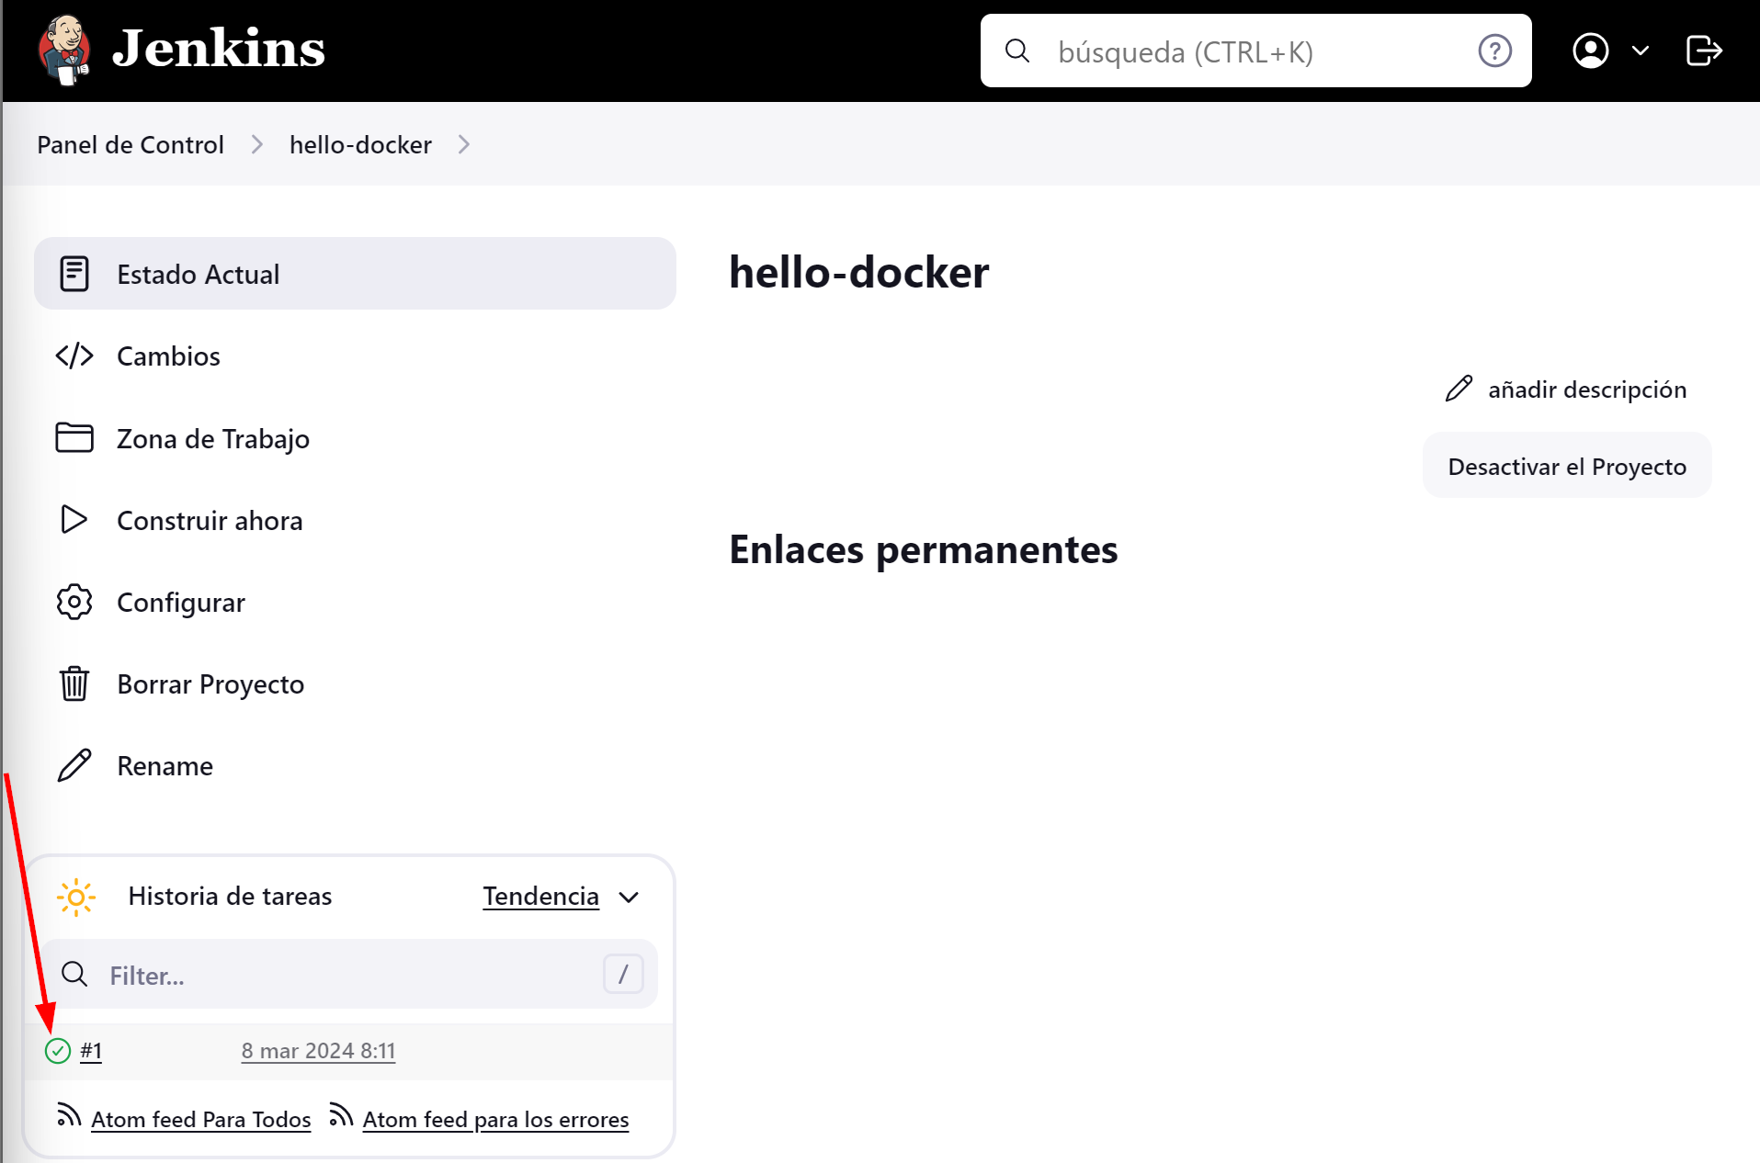This screenshot has width=1760, height=1163.
Task: Select the Configurar gear icon
Action: (x=74, y=602)
